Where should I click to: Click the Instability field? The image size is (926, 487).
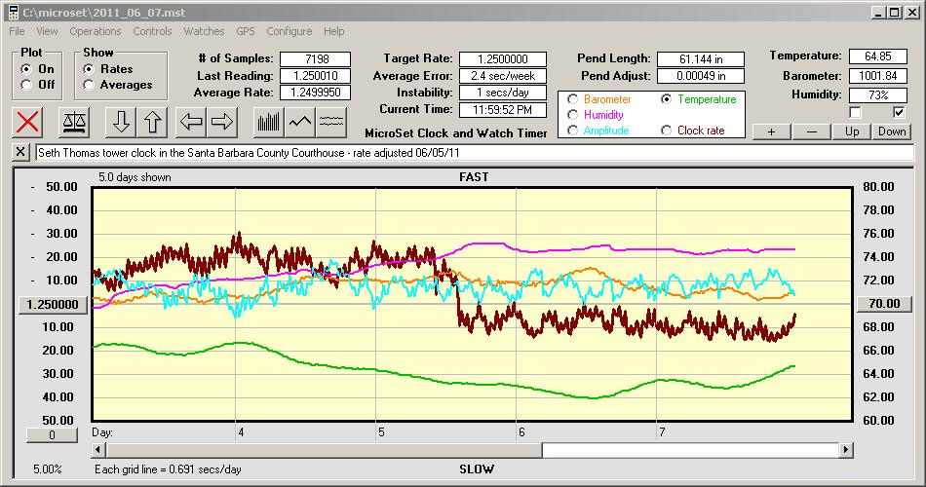click(x=503, y=93)
